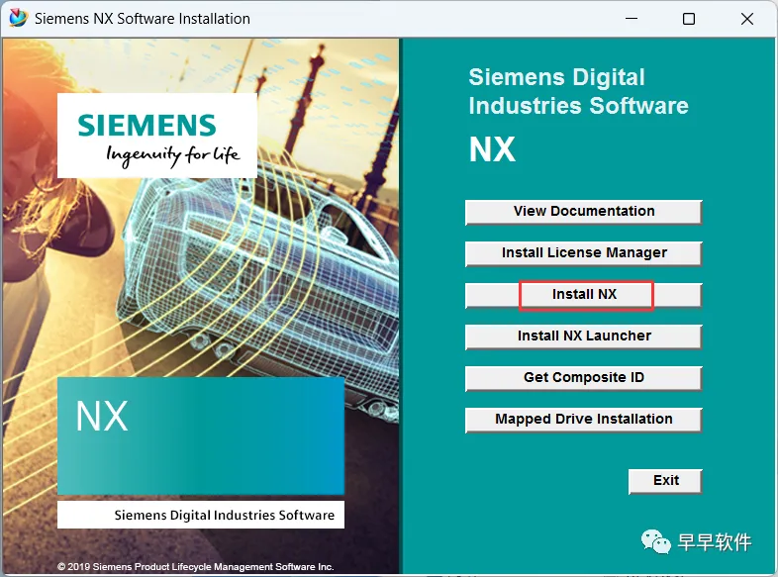Click the 'Siemens Digital Industries Software' heading

(x=578, y=91)
